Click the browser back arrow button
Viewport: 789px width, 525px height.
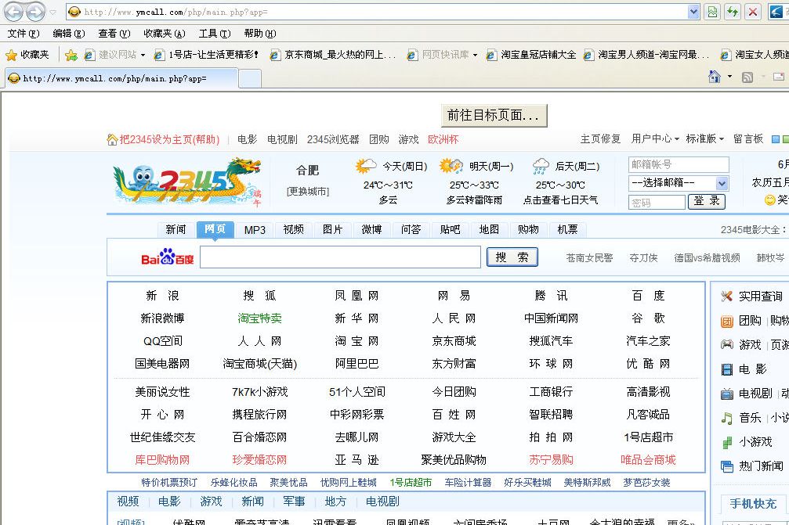(14, 12)
